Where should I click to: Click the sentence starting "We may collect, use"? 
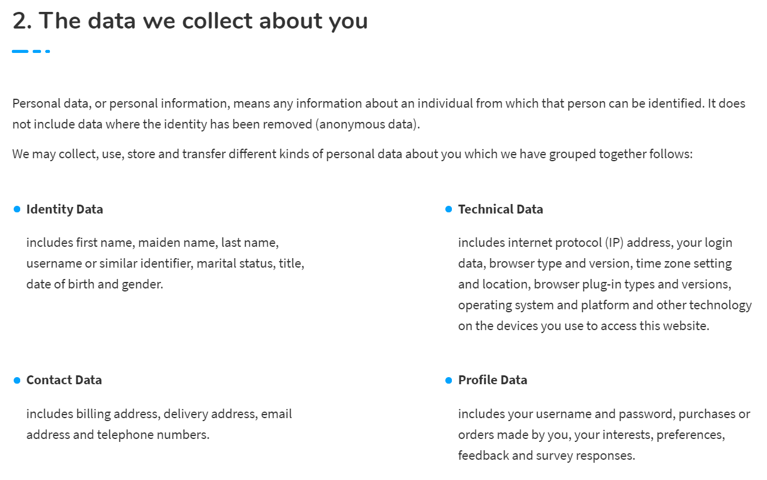tap(352, 154)
